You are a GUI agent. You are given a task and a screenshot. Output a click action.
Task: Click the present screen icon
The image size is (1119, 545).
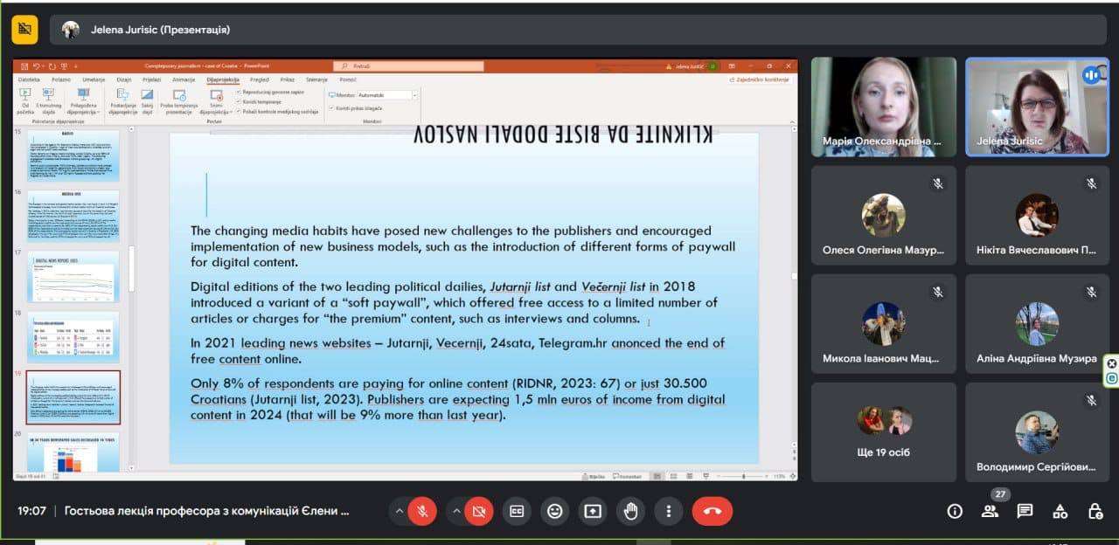593,511
